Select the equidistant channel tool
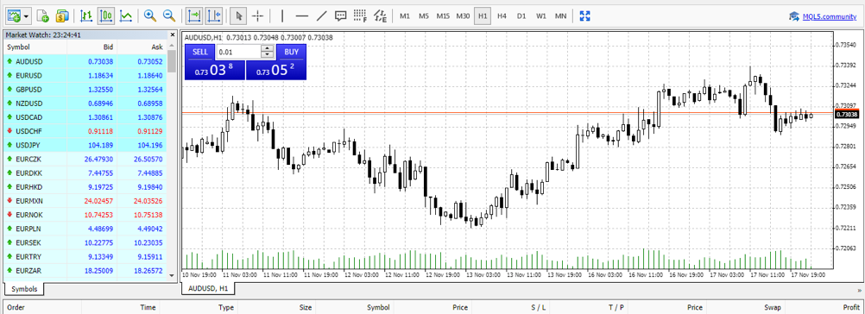 coord(380,16)
